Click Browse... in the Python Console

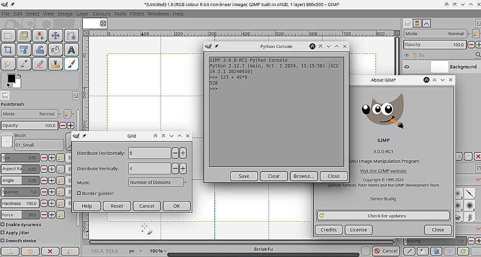[304, 176]
